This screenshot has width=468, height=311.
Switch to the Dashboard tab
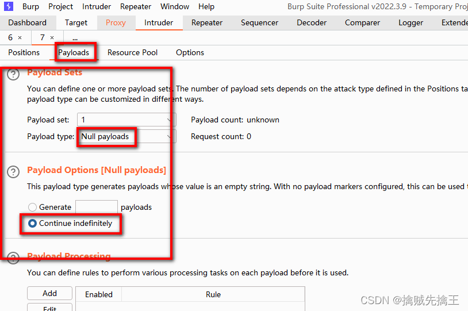click(x=28, y=22)
